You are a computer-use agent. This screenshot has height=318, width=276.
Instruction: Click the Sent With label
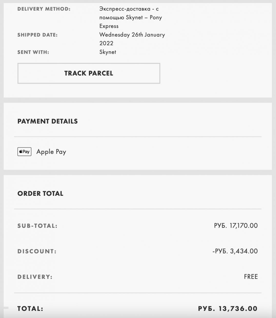[x=33, y=52]
